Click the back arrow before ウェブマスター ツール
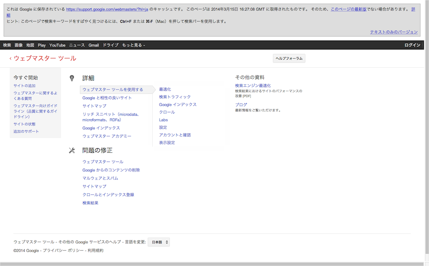This screenshot has height=266, width=429. pos(10,58)
